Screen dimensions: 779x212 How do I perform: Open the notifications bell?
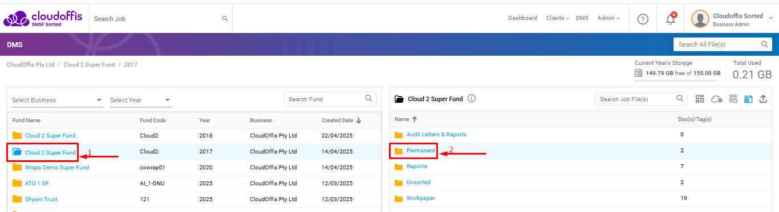671,19
